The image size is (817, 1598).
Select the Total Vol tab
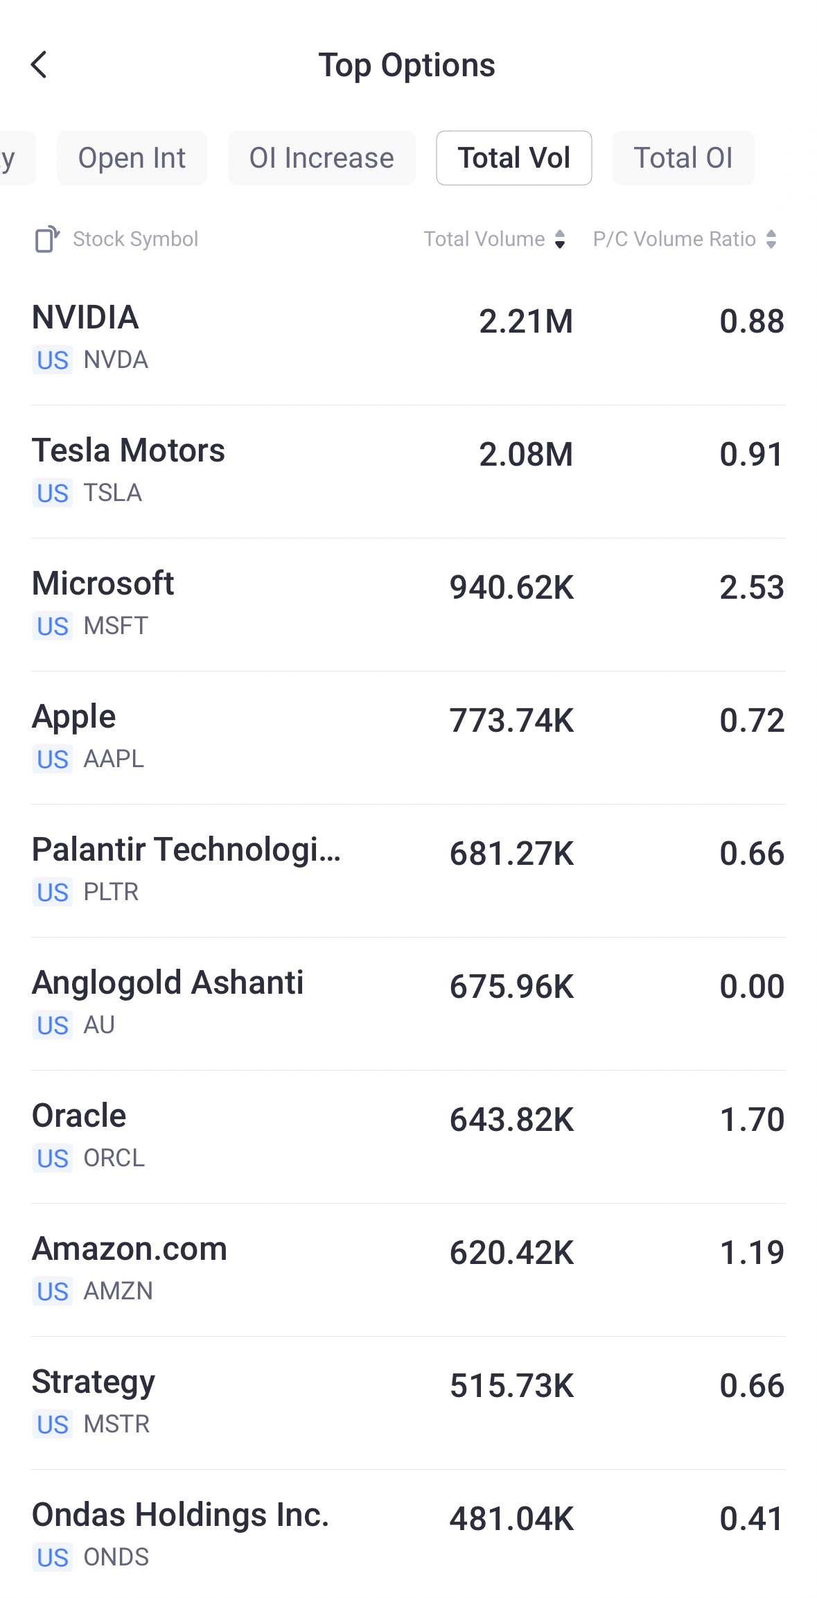[x=513, y=159]
